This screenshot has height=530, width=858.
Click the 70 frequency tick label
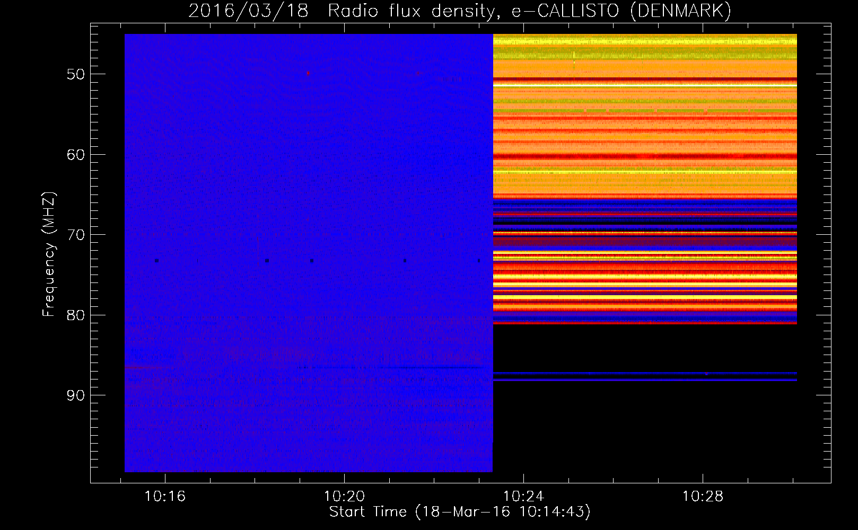[76, 235]
